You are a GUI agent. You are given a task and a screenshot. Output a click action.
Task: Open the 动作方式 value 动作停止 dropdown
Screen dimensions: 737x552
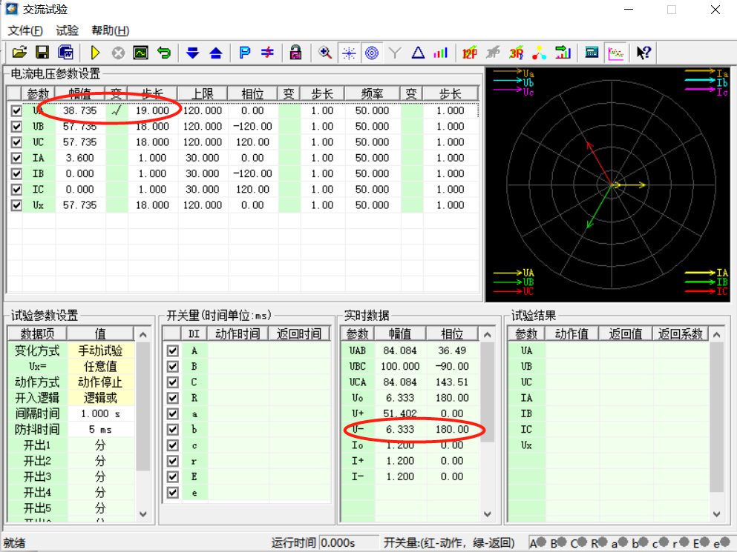(100, 382)
